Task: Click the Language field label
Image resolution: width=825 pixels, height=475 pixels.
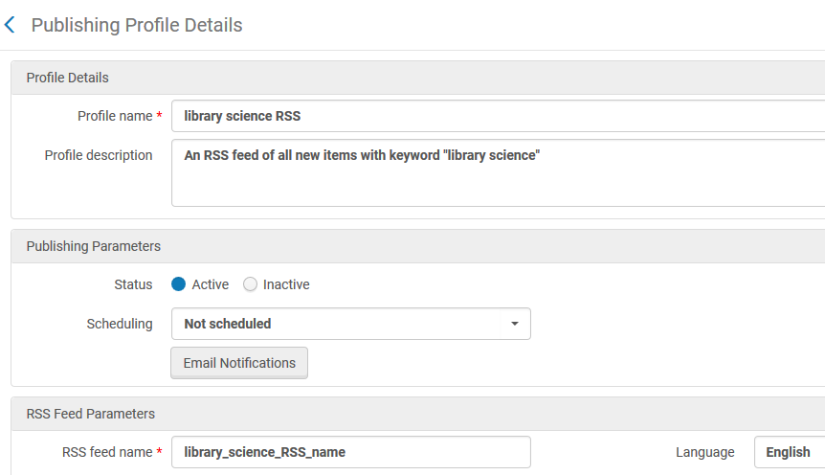Action: [x=704, y=452]
